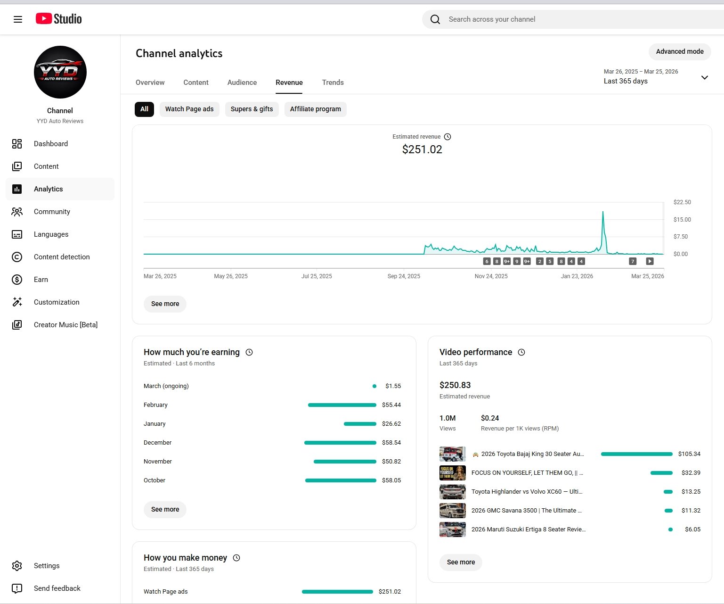This screenshot has height=604, width=724.
Task: Open the Customization page
Action: 56,302
